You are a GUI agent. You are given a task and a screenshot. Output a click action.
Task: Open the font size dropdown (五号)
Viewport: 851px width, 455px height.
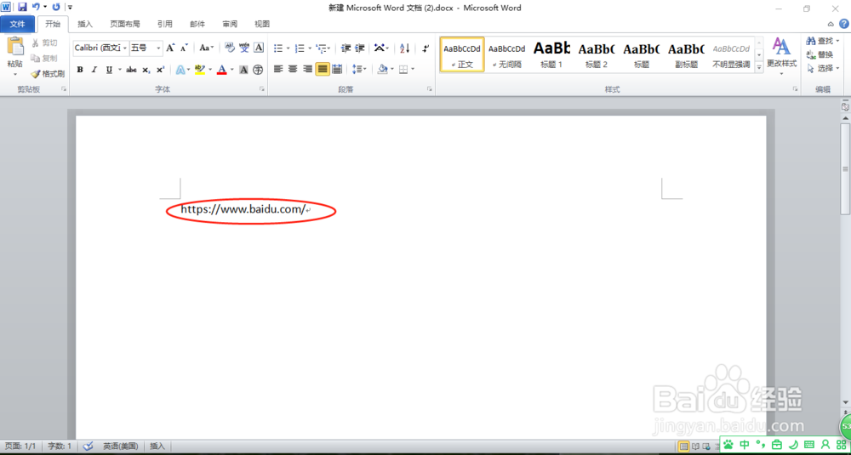[x=159, y=48]
